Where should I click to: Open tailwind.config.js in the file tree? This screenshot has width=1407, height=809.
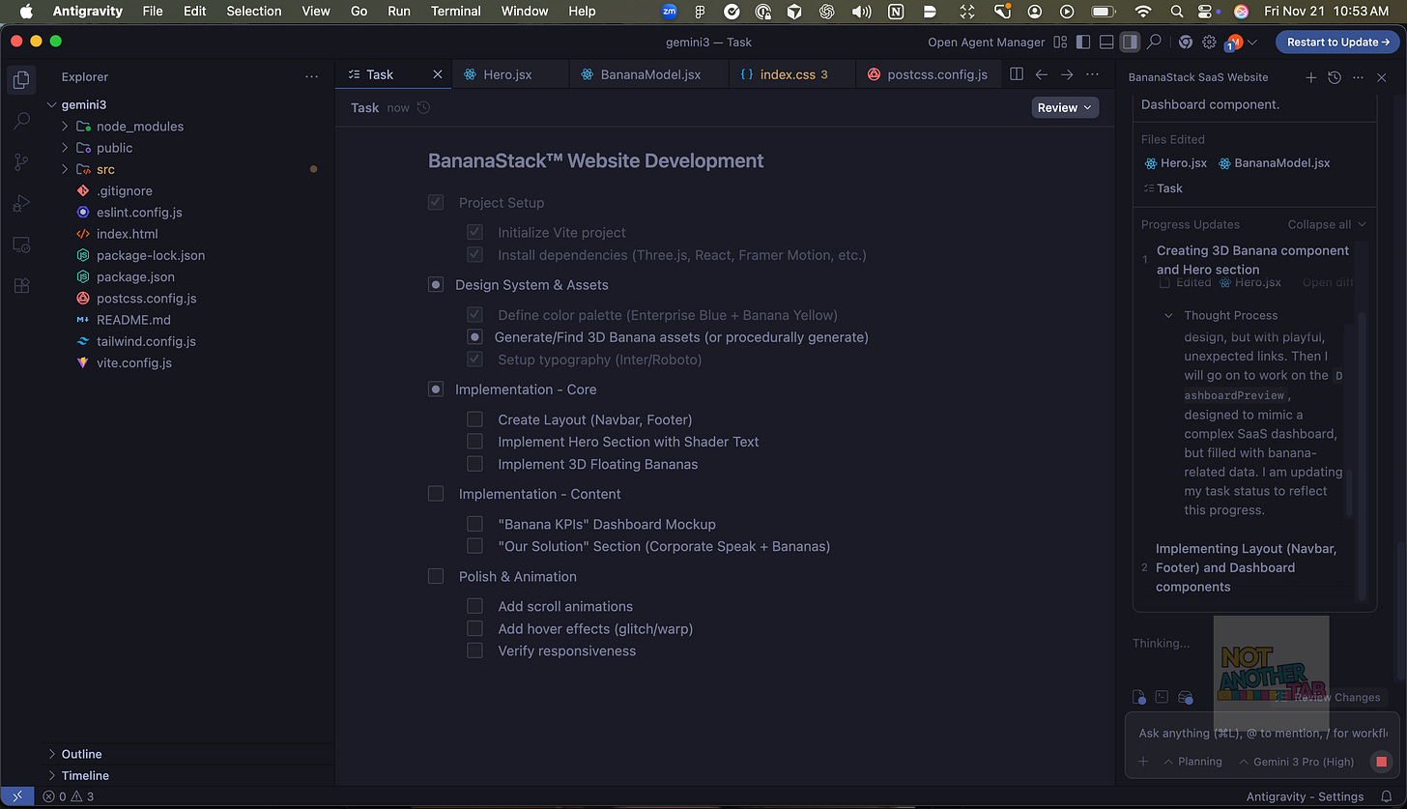pos(146,341)
